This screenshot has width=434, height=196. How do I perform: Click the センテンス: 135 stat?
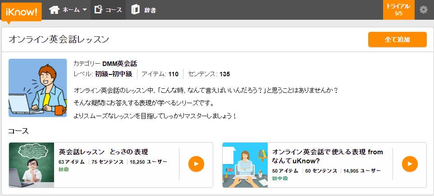pyautogui.click(x=209, y=74)
